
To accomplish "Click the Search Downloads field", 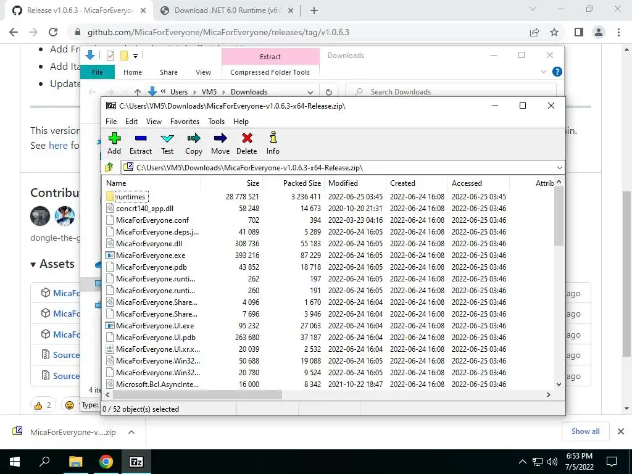I will pos(451,92).
